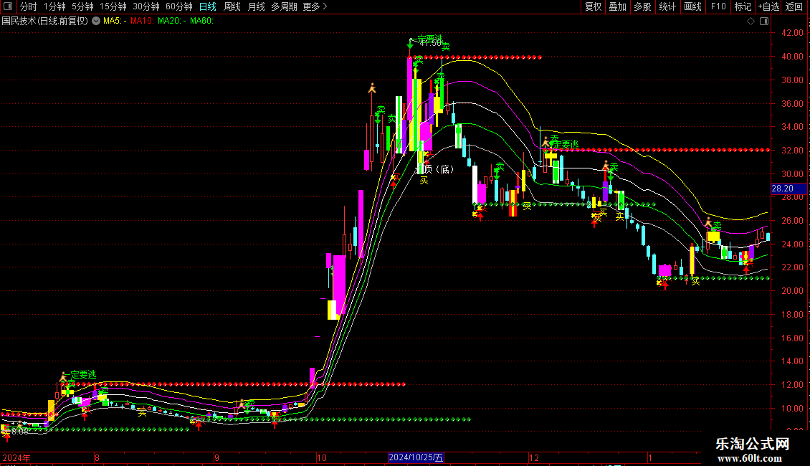810x466 pixels.
Task: Click the 28.20 current price marker
Action: pyautogui.click(x=788, y=189)
